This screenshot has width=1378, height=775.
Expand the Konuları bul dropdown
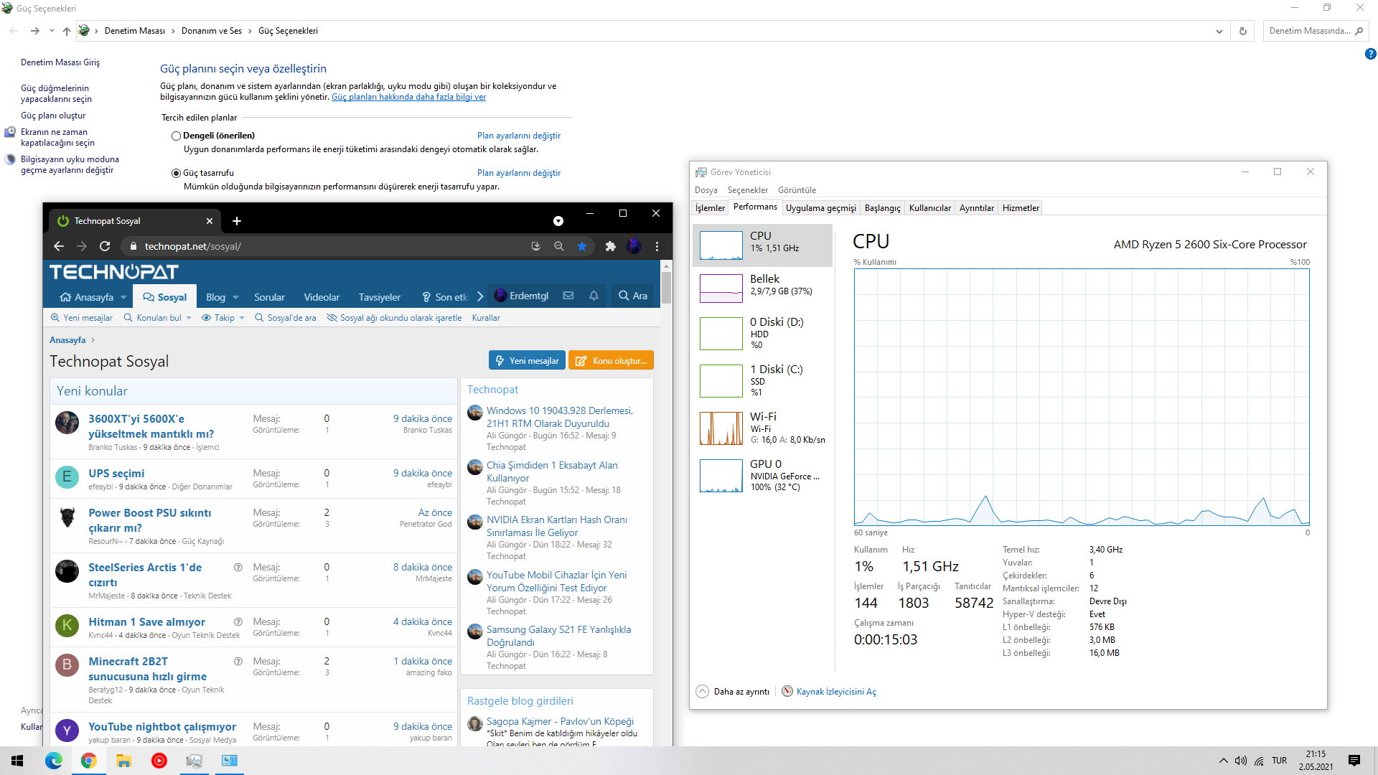(189, 318)
